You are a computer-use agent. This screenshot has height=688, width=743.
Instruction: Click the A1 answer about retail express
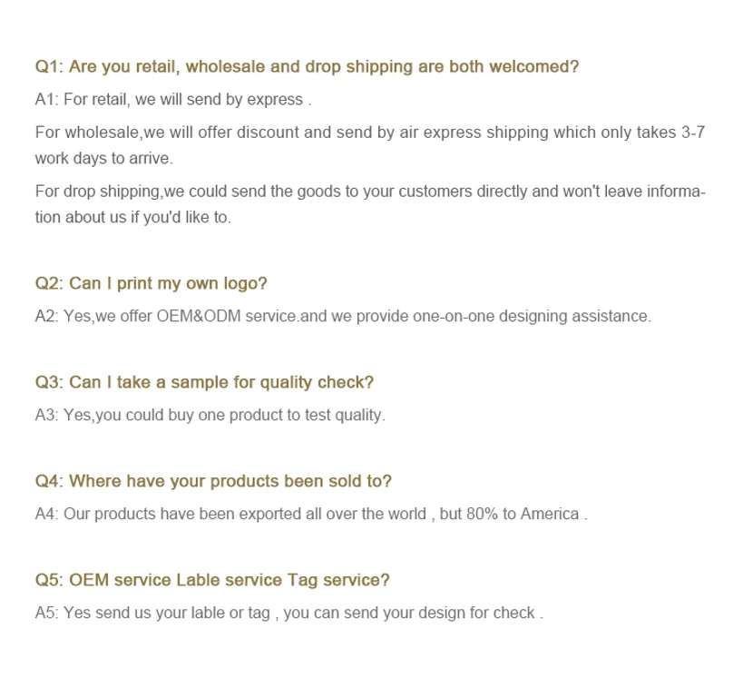[173, 99]
